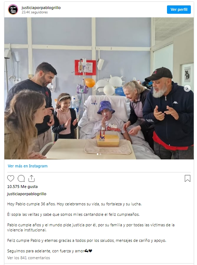Image resolution: width=197 pixels, height=265 pixels.
Task: Click the share post icon
Action: click(x=31, y=179)
